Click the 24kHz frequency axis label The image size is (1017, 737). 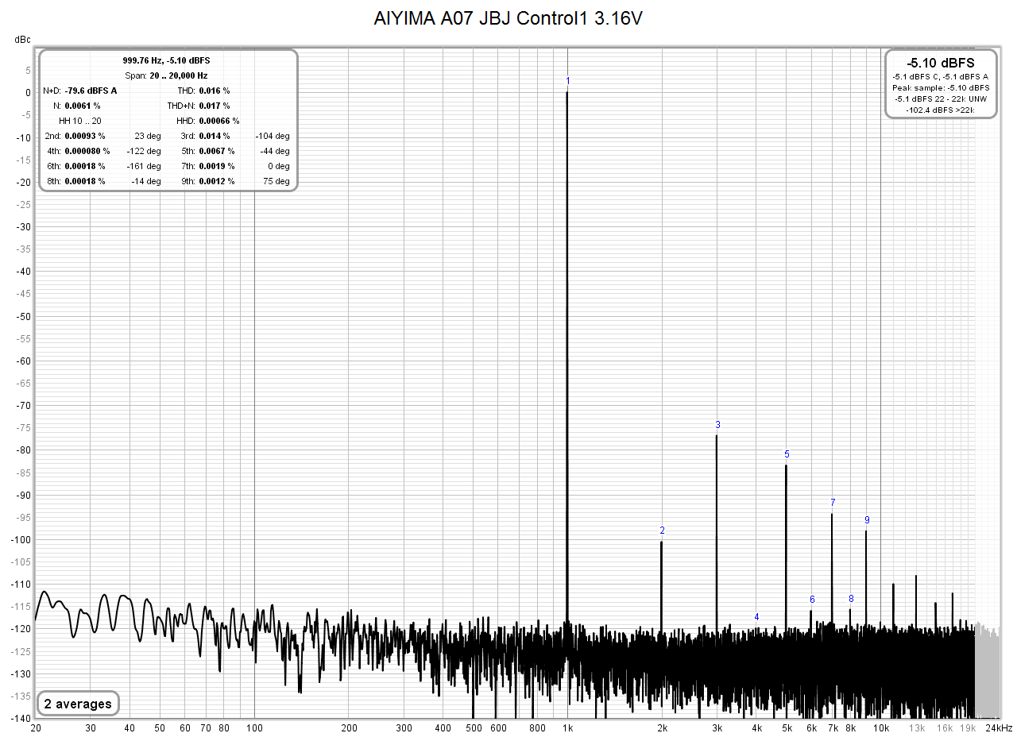999,727
